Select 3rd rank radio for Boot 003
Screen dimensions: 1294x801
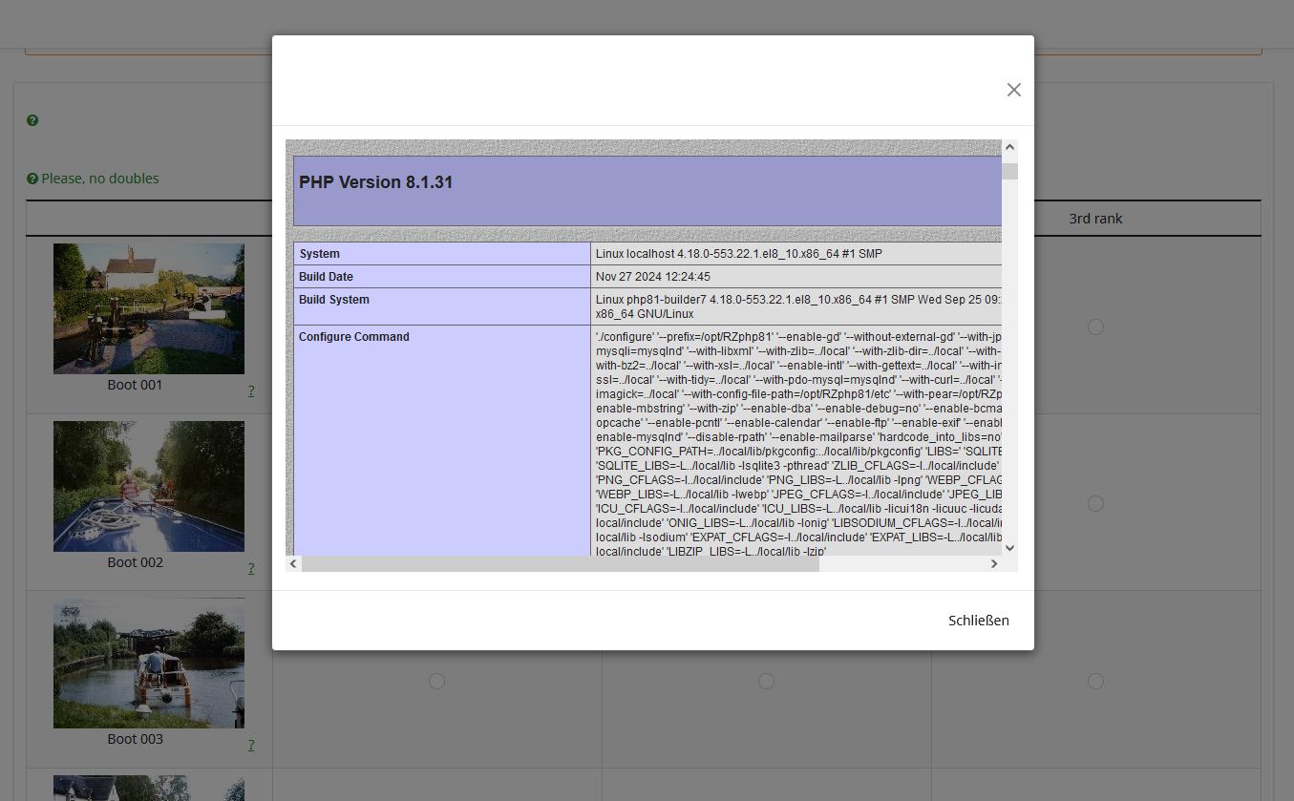pos(1095,681)
